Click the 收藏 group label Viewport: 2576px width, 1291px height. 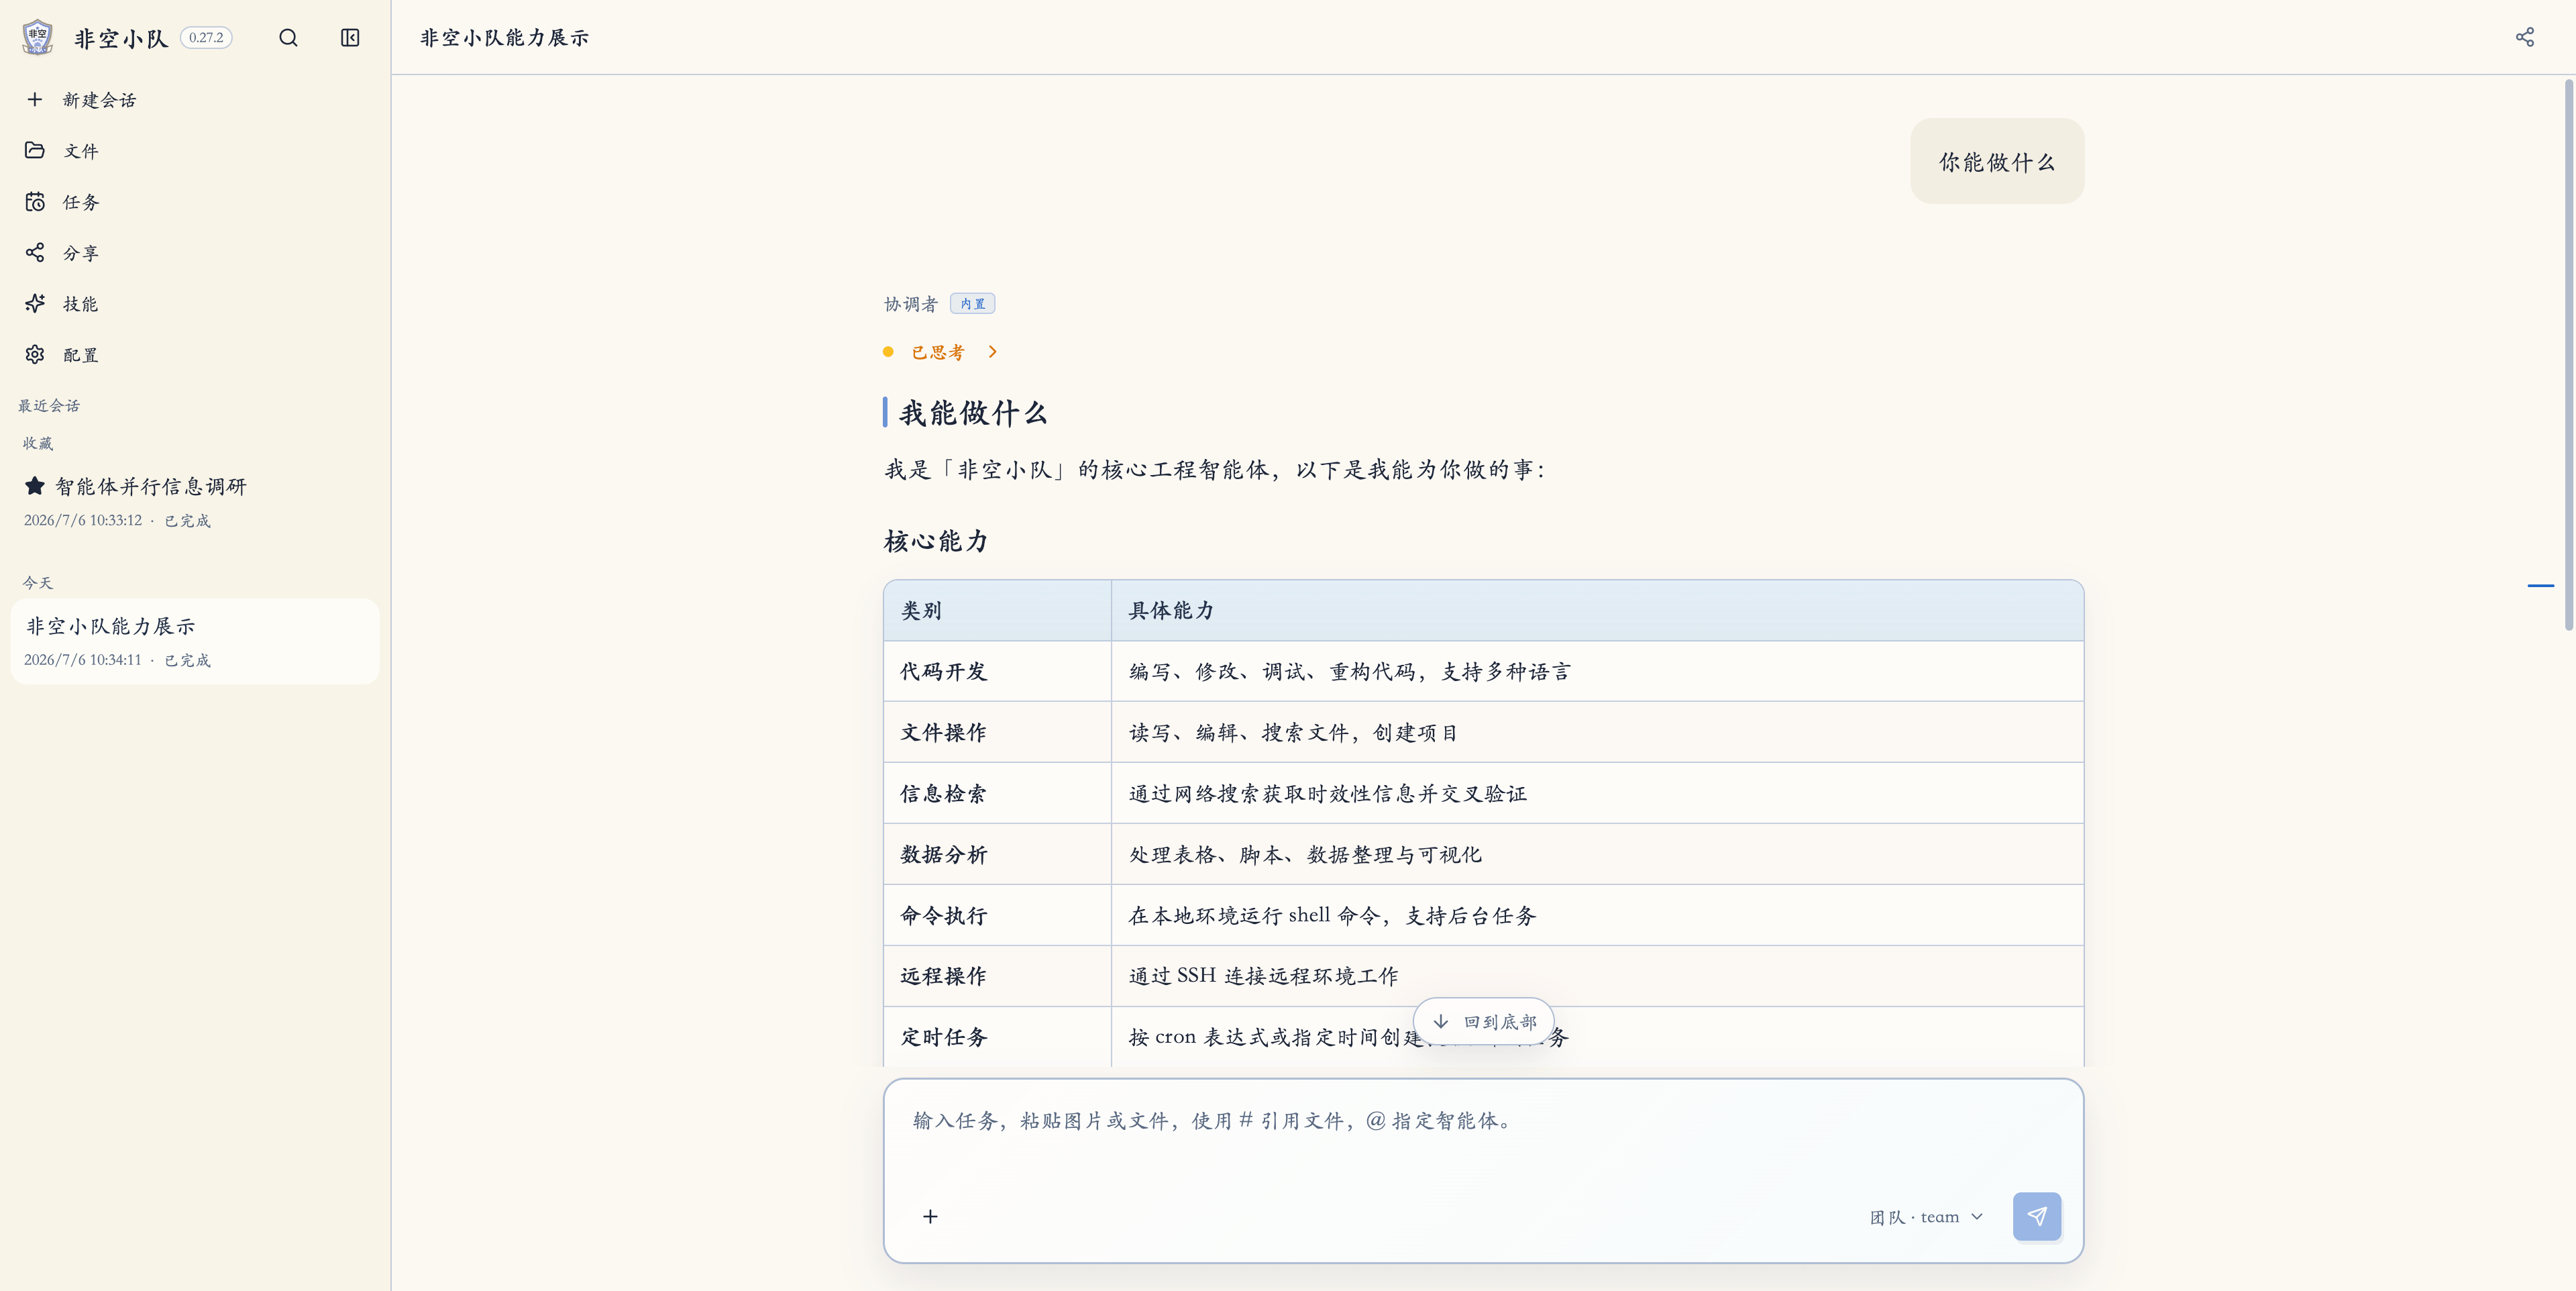pyautogui.click(x=38, y=443)
